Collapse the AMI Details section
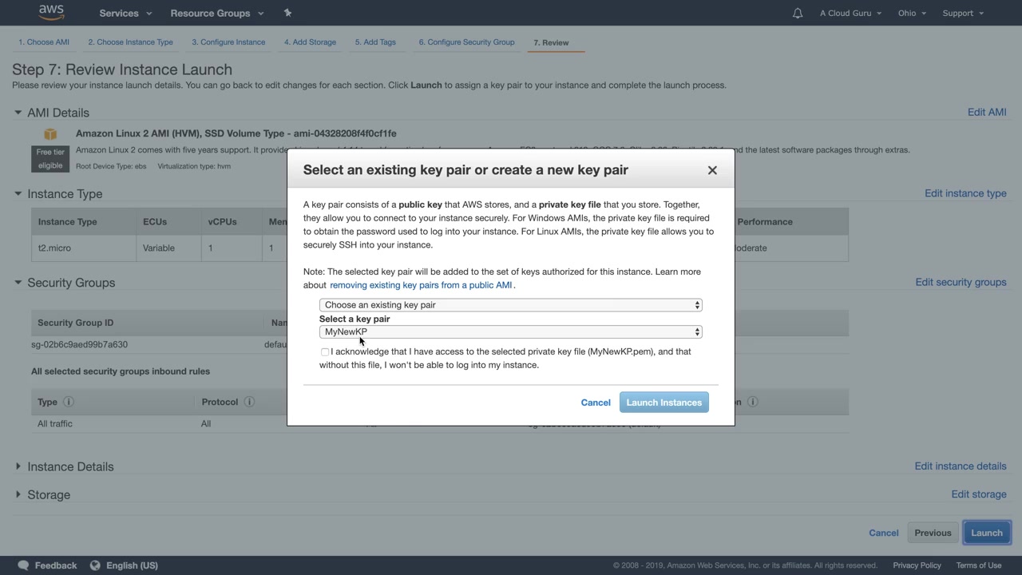 [18, 113]
